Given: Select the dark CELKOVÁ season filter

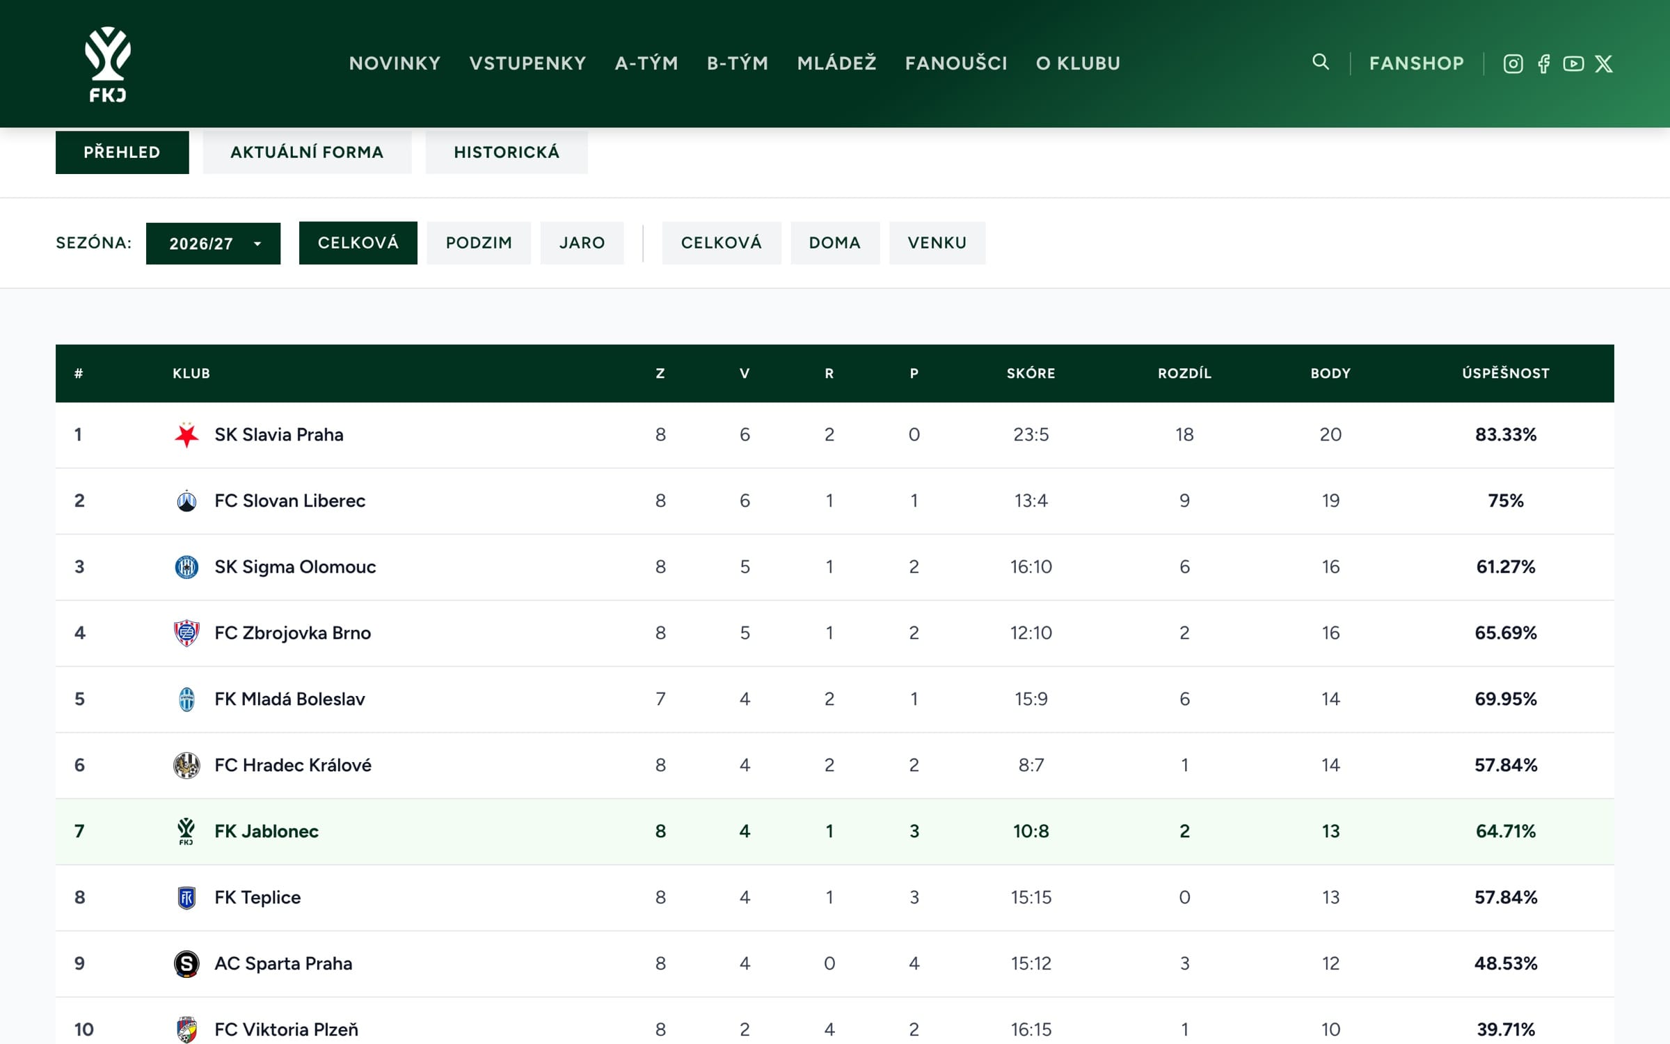Looking at the screenshot, I should pos(358,243).
